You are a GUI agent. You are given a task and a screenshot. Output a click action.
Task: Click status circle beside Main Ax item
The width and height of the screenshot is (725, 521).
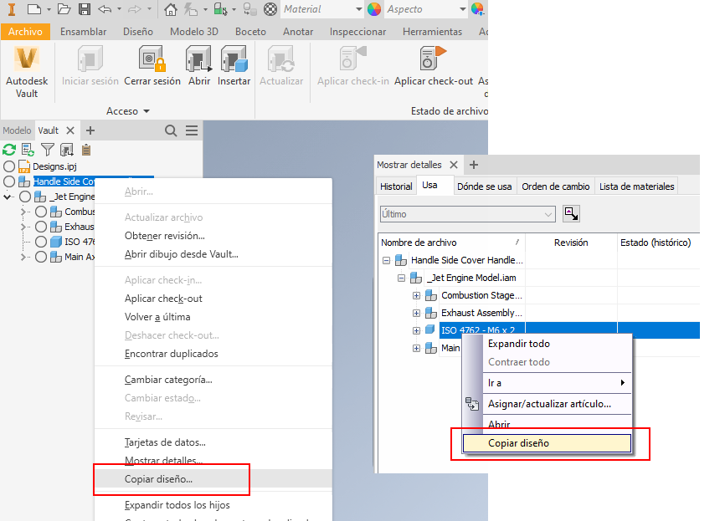(41, 257)
